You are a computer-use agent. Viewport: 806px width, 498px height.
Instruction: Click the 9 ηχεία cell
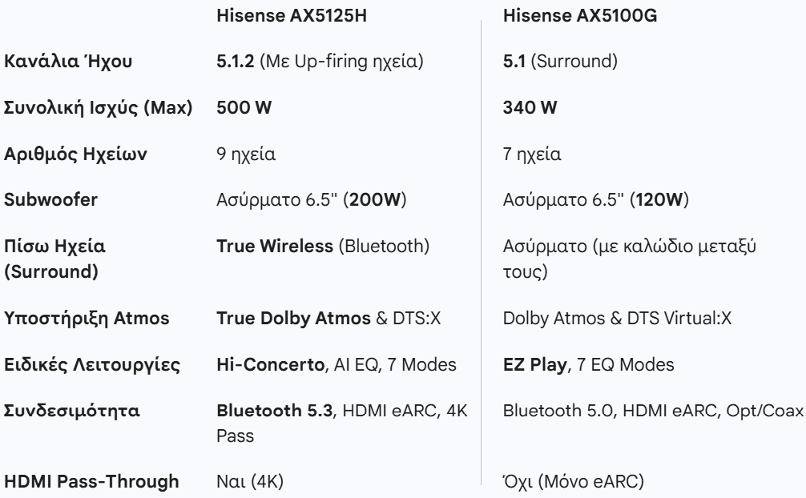(246, 154)
